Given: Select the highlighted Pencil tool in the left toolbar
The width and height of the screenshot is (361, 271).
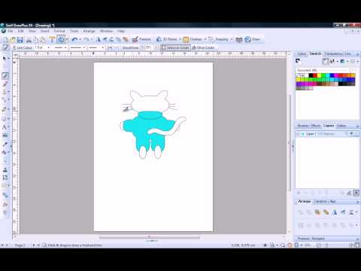Looking at the screenshot, I should pos(5,75).
